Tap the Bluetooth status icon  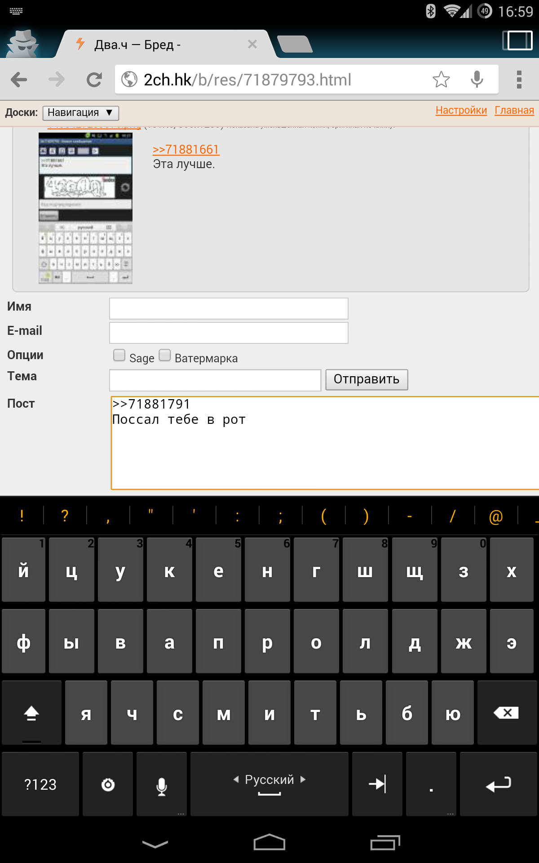pyautogui.click(x=431, y=11)
